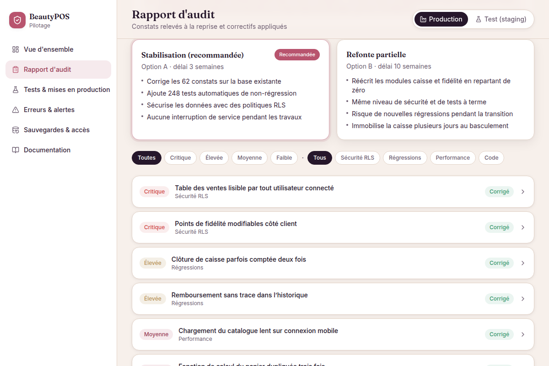Image resolution: width=549 pixels, height=366 pixels.
Task: Filter findings by Élevée severity chip
Action: coord(214,158)
